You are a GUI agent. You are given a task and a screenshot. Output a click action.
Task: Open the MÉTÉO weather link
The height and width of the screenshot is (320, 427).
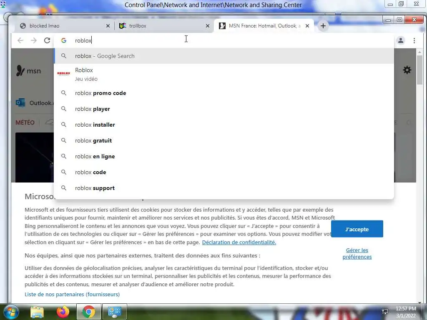point(25,122)
